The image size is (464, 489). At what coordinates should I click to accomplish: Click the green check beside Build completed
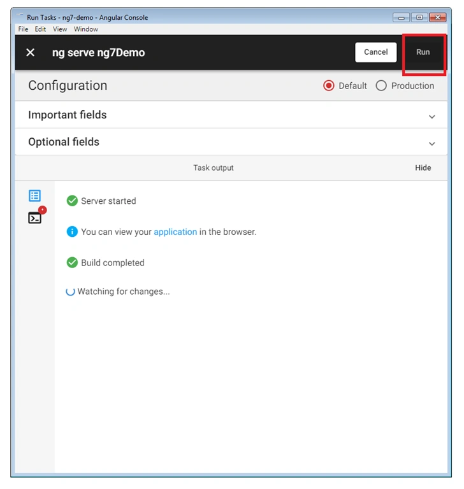72,262
